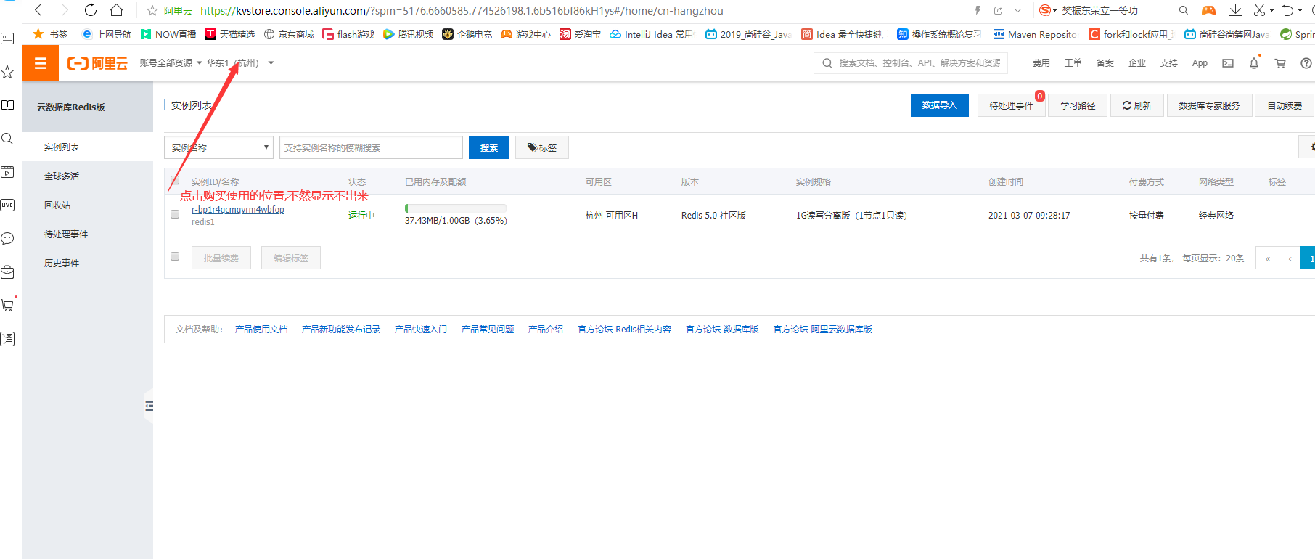Viewport: 1315px width, 559px height.
Task: Open the shopping cart icon in header
Action: [x=1280, y=63]
